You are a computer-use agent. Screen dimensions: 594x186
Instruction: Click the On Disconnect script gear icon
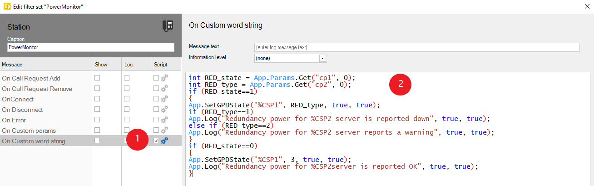tap(164, 110)
